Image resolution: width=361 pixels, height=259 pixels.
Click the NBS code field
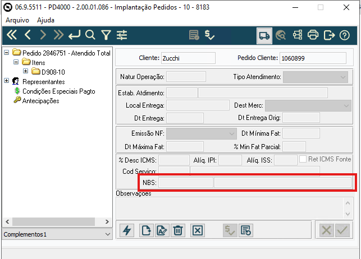click(x=186, y=182)
